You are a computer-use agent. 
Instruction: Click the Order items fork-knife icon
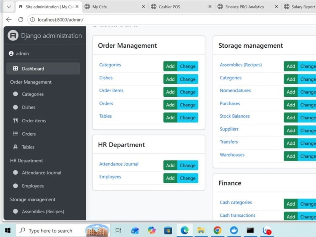click(x=15, y=120)
